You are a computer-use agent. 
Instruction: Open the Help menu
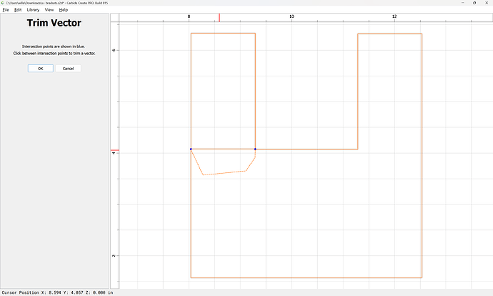pyautogui.click(x=63, y=10)
